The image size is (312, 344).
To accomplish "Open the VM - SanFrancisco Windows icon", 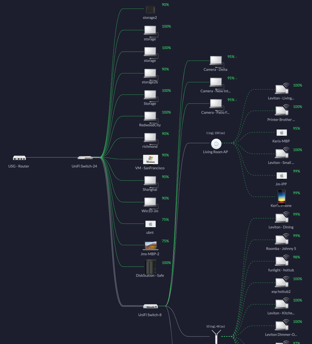I will (x=151, y=160).
